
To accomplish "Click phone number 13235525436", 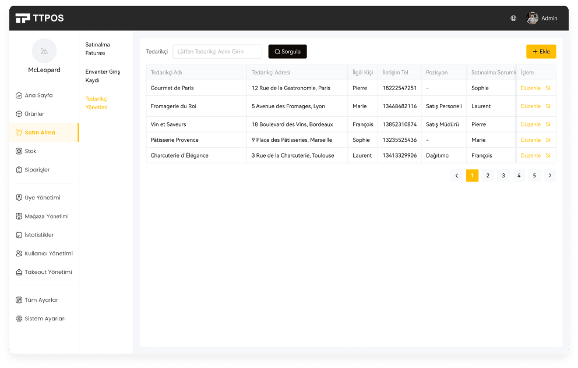I will tap(400, 140).
